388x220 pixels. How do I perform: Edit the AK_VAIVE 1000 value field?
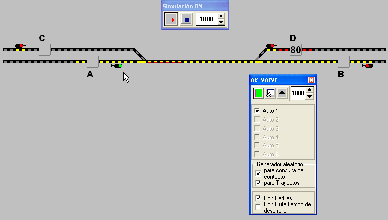pos(298,93)
